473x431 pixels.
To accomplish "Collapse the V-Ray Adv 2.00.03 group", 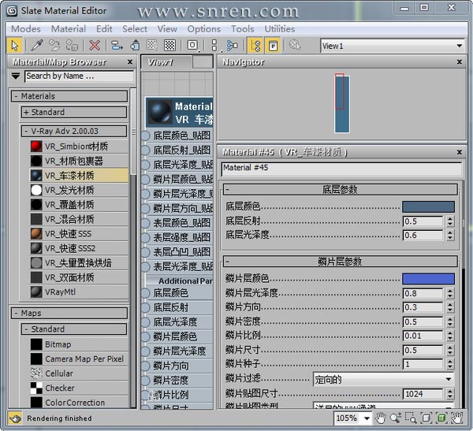I will point(26,132).
